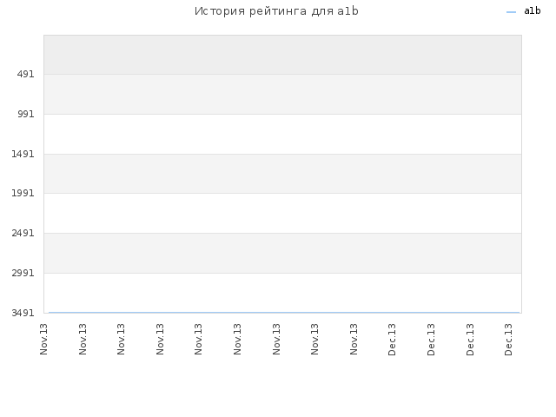Viewport: 556px width, 417px height.
Task: Click the gray band between 2491 and 2991
Action: [x=282, y=253]
